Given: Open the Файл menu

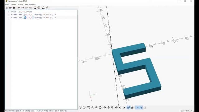Looking at the screenshot, I should coord(7,4).
